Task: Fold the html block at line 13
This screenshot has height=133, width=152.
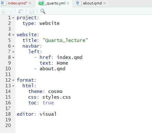Action: pyautogui.click(x=13, y=86)
